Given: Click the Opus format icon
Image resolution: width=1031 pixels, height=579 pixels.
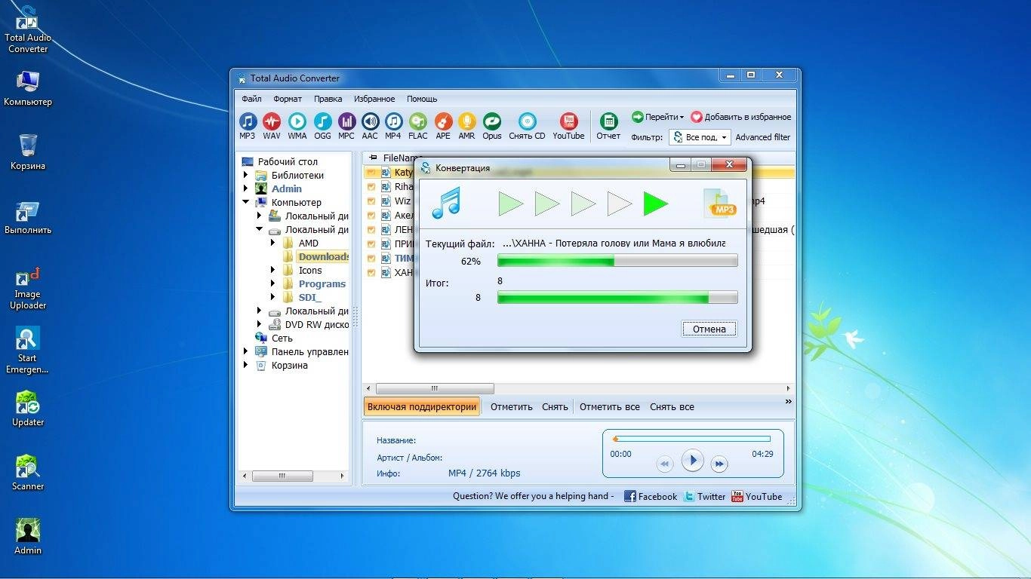Looking at the screenshot, I should 492,126.
